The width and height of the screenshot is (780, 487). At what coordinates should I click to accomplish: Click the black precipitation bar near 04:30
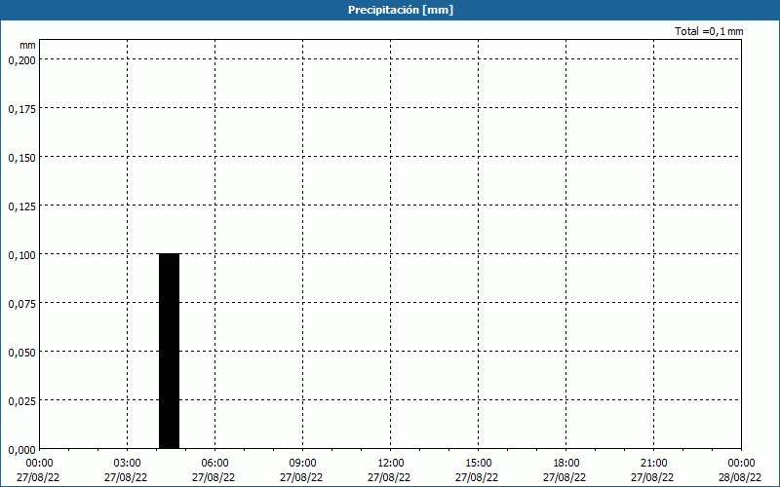tap(169, 351)
